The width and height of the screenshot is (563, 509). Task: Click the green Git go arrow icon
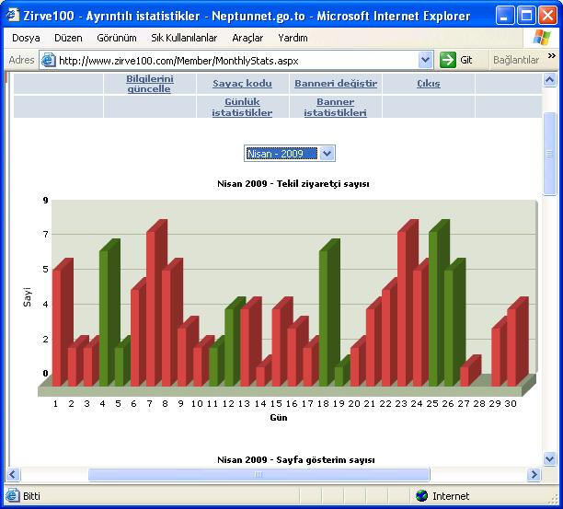click(x=448, y=60)
